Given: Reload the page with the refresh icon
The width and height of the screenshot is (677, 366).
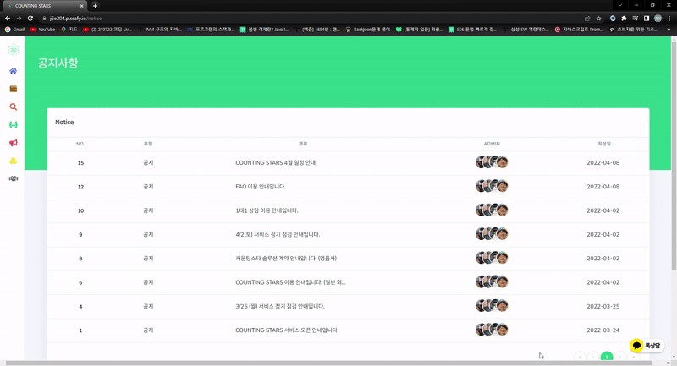Looking at the screenshot, I should tap(30, 19).
